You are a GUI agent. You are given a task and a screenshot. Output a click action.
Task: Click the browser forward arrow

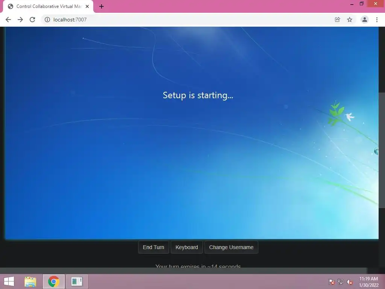click(20, 20)
